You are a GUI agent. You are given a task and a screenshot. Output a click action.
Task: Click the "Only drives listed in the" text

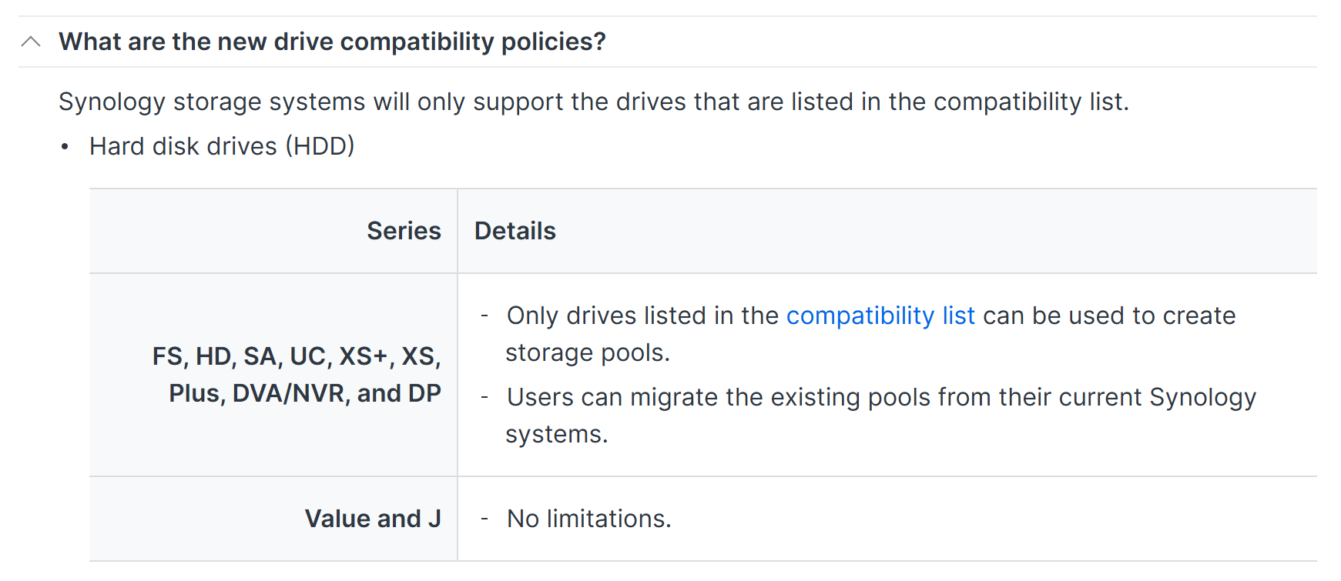pyautogui.click(x=643, y=316)
